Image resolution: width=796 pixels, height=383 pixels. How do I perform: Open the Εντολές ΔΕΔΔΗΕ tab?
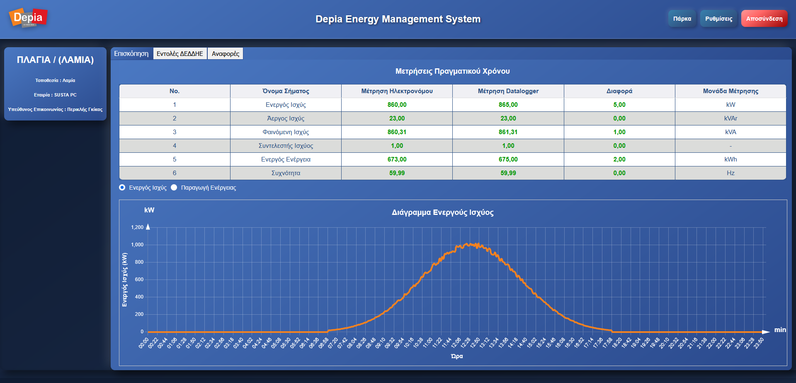(x=180, y=53)
